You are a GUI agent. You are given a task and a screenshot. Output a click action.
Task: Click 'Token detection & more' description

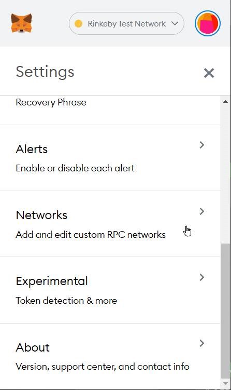(x=66, y=301)
